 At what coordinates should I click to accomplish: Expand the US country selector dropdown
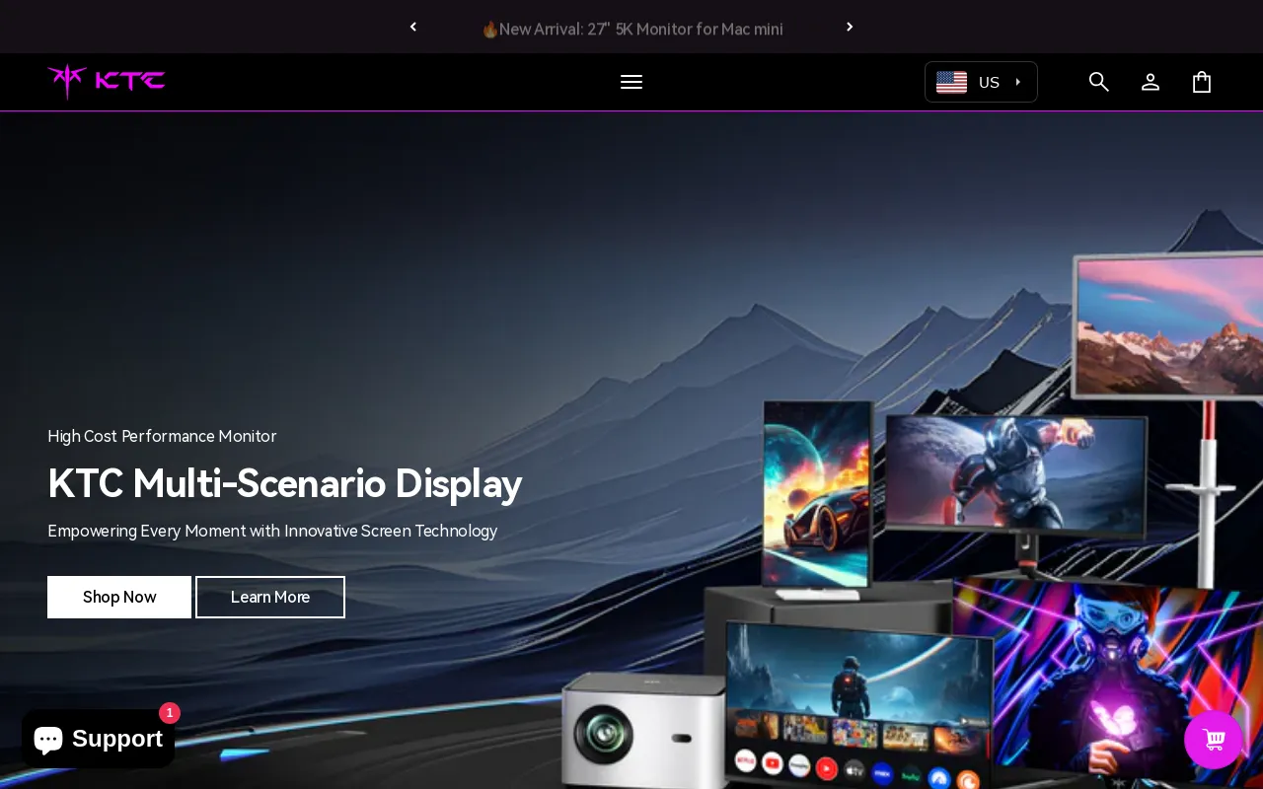(981, 82)
